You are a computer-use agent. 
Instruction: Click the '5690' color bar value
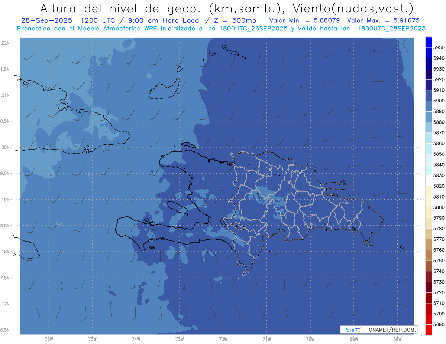point(439,324)
